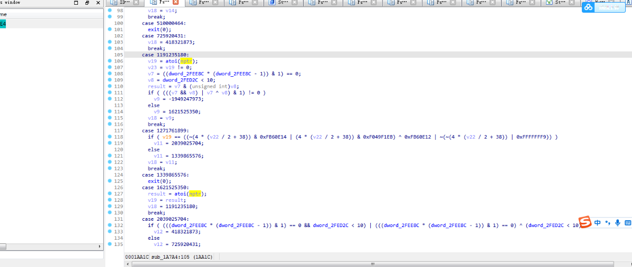Toggle breakpoint dot on line 98
Viewport: 632px width, 267px height.
(110, 11)
